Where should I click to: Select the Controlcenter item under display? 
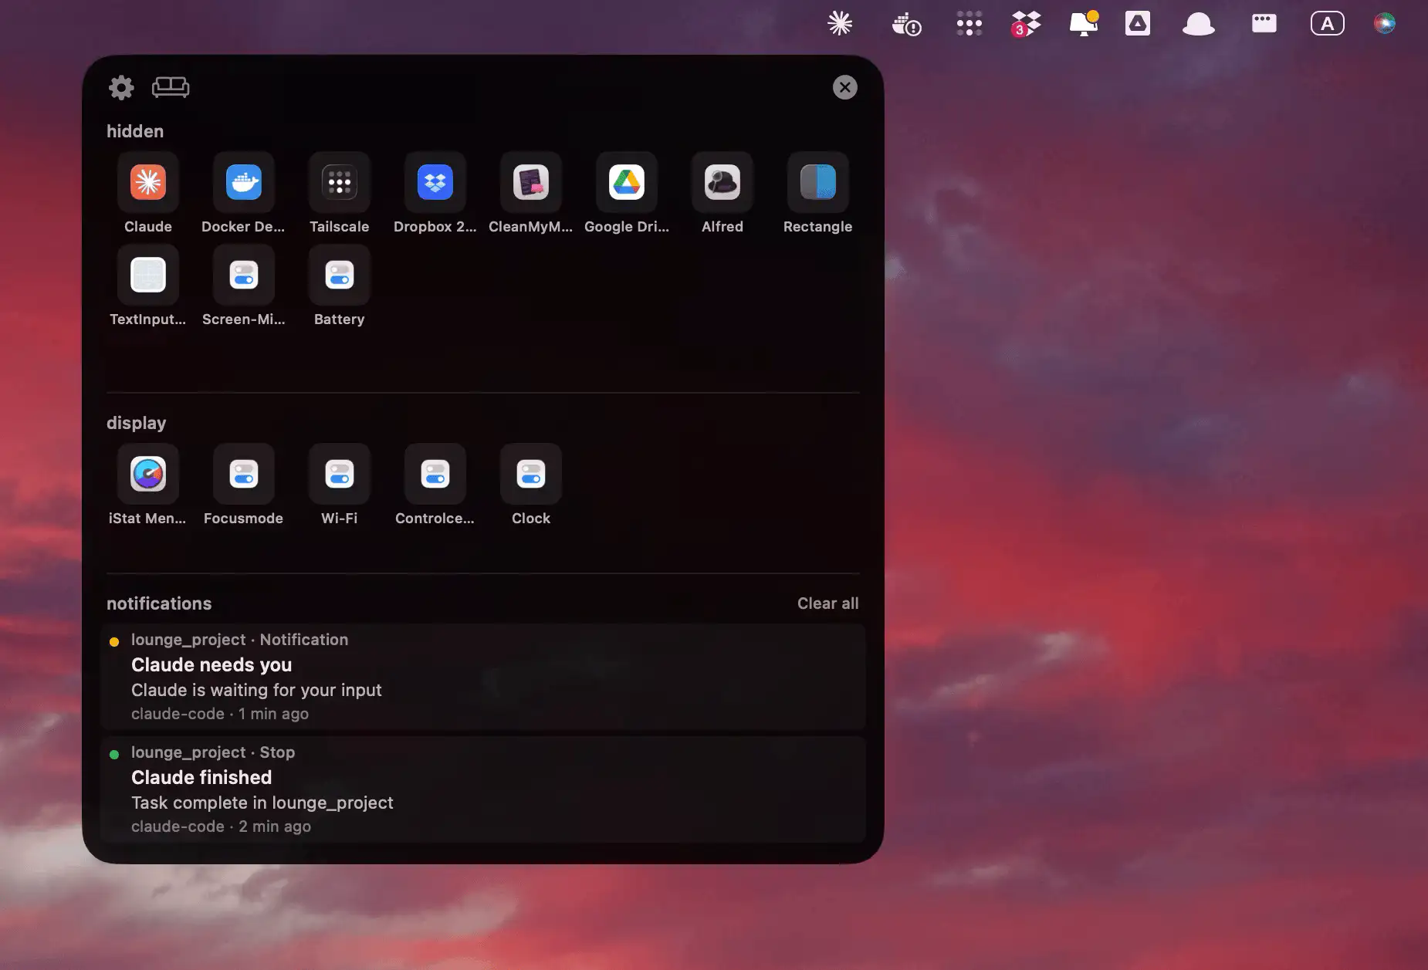point(435,485)
